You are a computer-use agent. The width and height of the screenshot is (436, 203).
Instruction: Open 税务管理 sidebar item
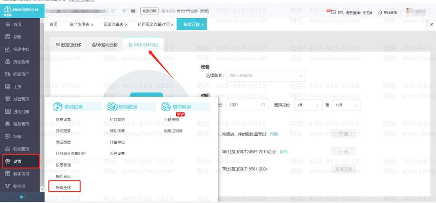tap(21, 124)
